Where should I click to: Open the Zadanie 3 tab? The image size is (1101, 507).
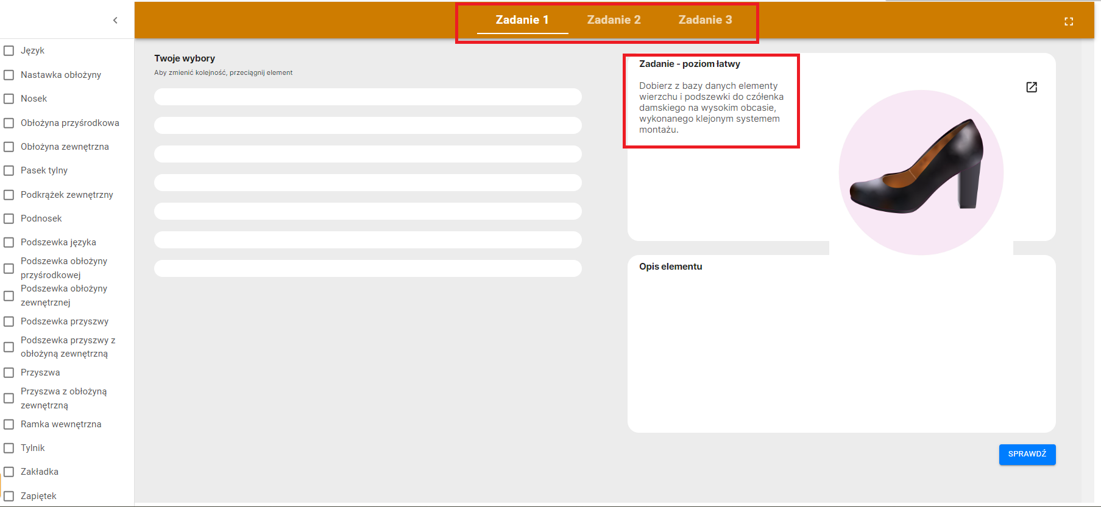(x=705, y=20)
